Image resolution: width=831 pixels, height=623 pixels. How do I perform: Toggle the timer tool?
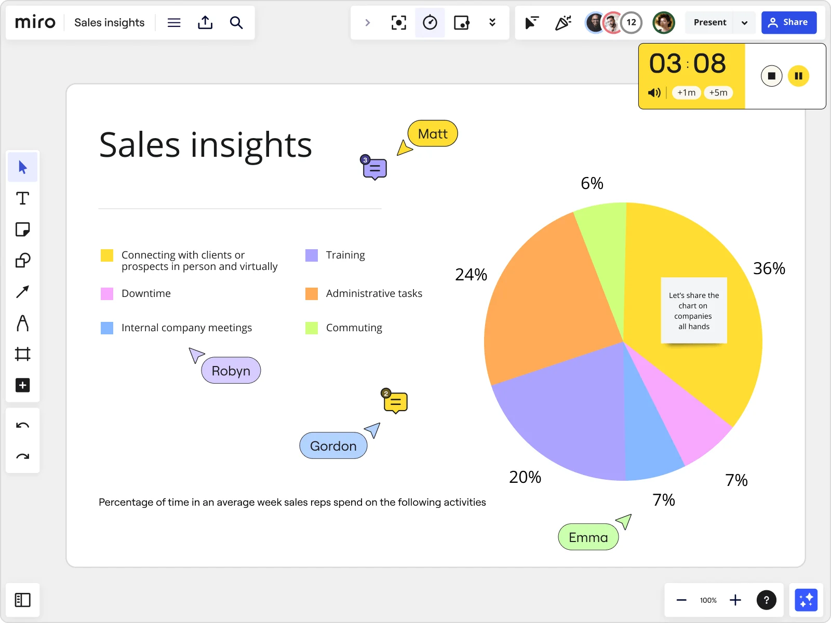click(x=430, y=22)
